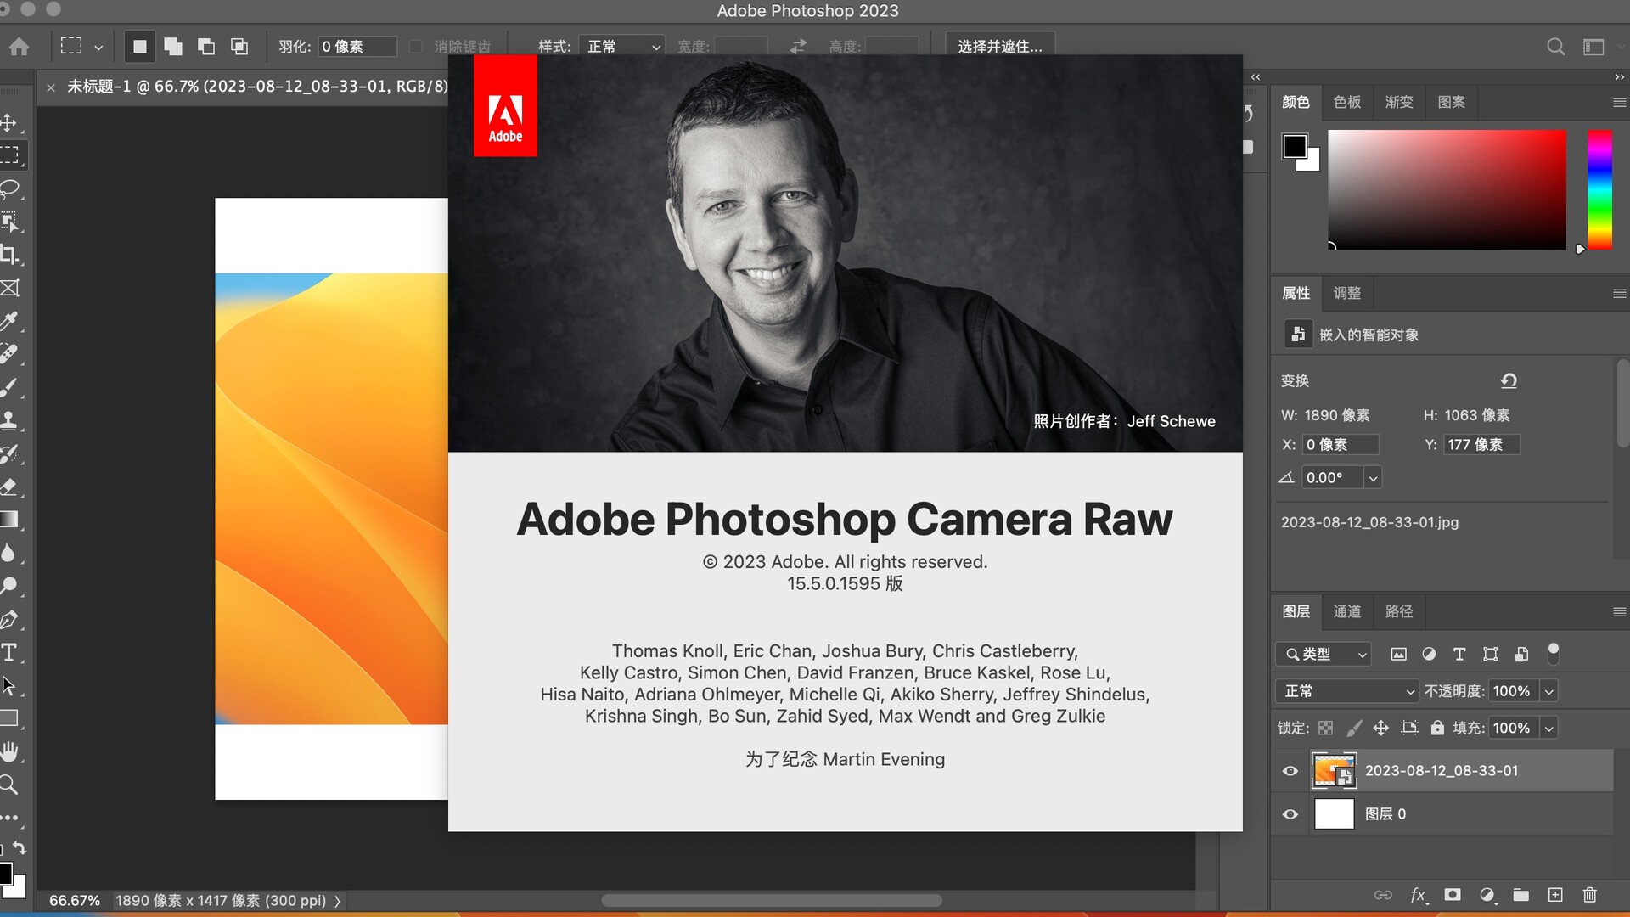Select the Object Selection tool
This screenshot has width=1630, height=917.
(9, 222)
